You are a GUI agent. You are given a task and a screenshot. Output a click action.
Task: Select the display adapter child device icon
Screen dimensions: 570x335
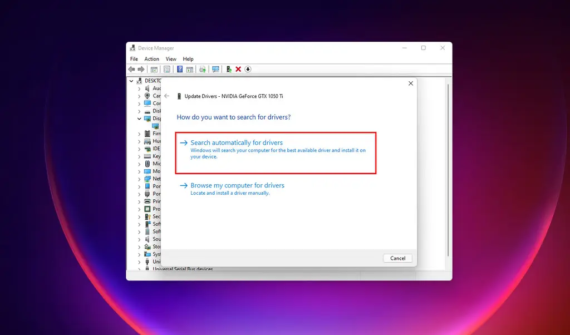155,126
